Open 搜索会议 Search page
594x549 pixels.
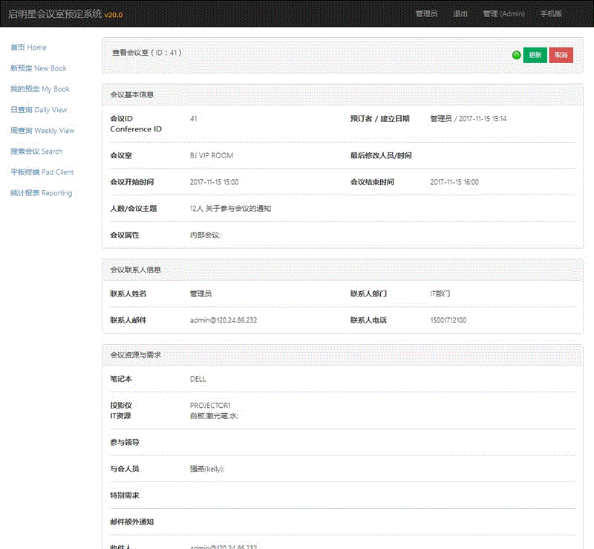point(36,152)
